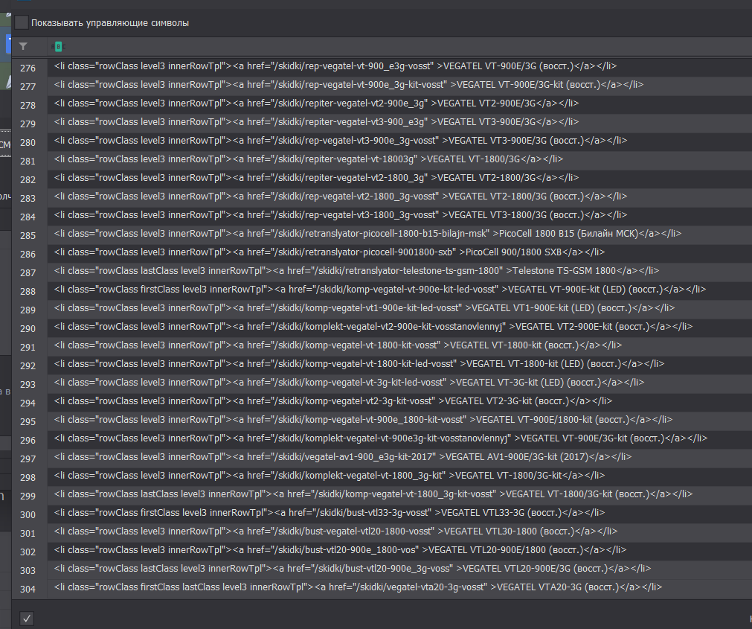Select the row linking to VEGATEL VT-900E/3G-kit (восст.) on line 277
This screenshot has height=629, width=752.
399,84
